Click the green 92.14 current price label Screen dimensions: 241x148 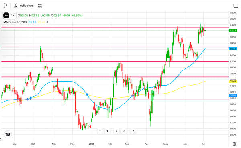click(x=233, y=30)
